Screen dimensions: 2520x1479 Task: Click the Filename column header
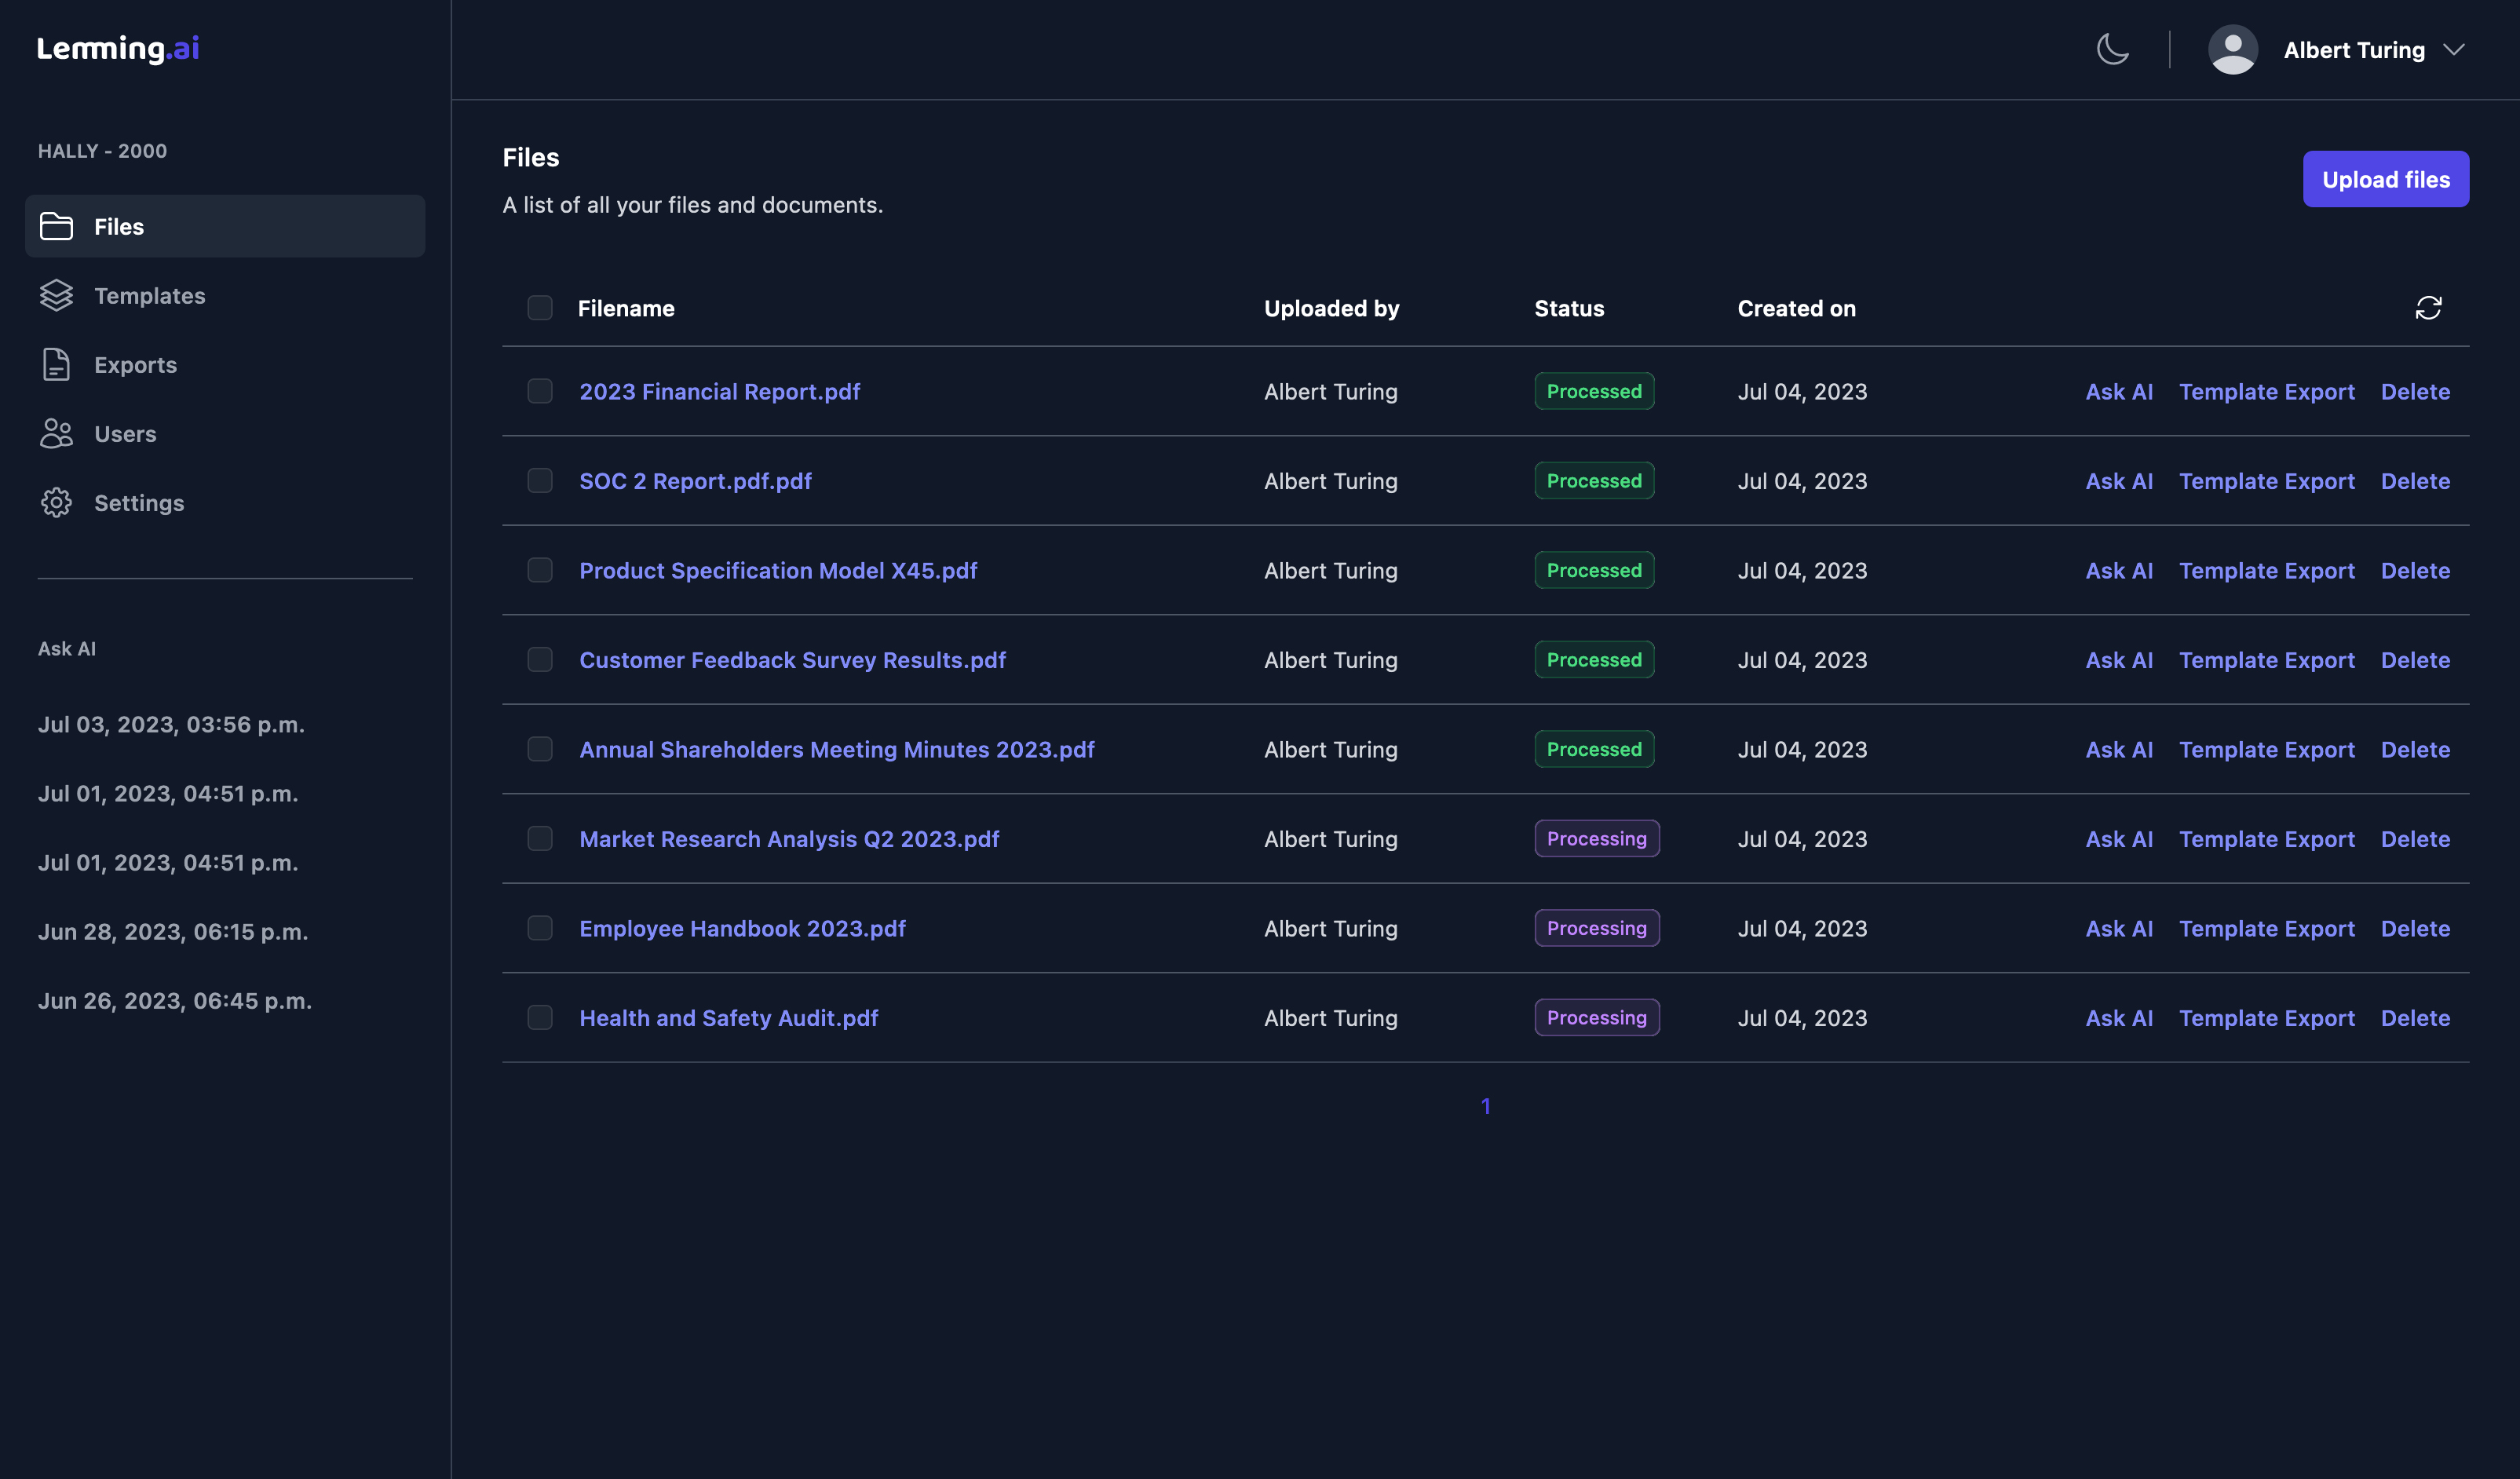626,308
